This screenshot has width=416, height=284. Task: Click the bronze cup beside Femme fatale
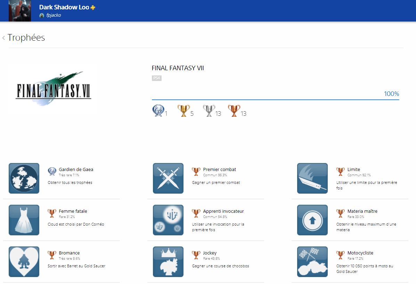(52, 213)
